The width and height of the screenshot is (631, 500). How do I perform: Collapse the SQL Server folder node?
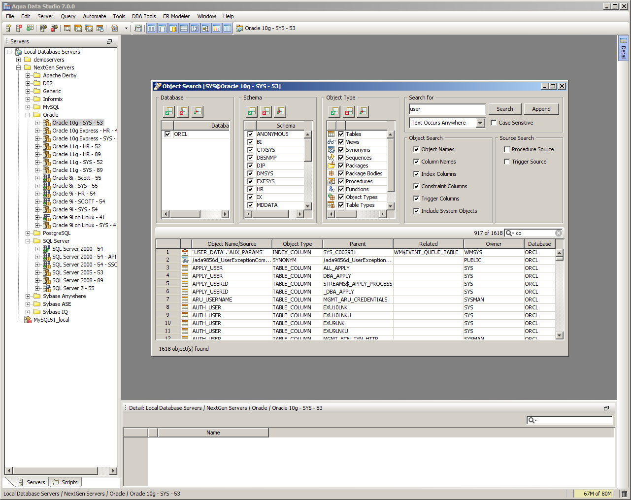pos(28,241)
